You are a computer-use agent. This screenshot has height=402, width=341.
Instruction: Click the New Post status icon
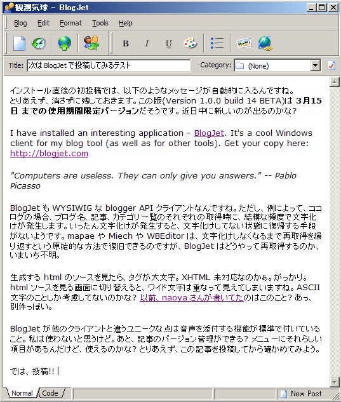[284, 394]
